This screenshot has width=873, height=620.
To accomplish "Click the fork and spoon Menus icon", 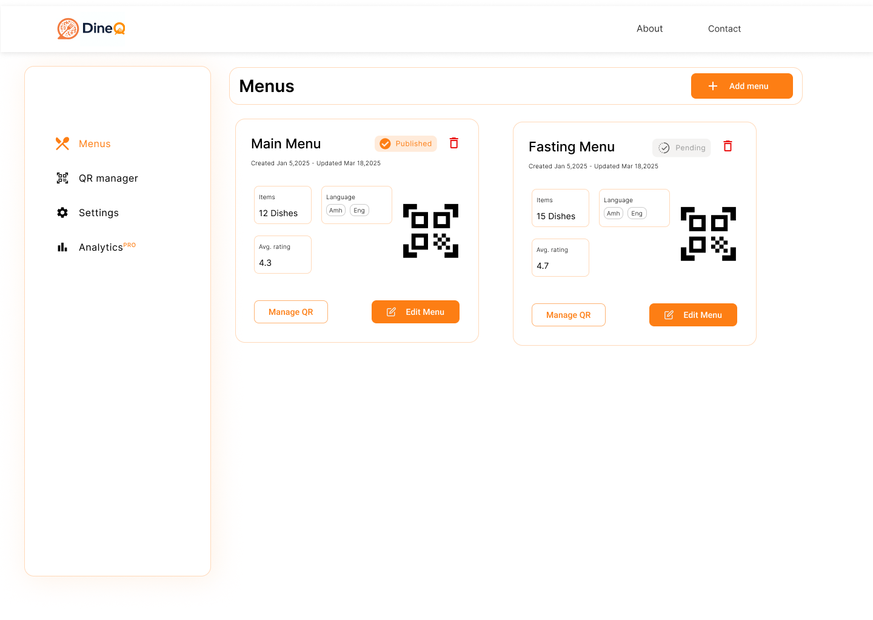I will pos(62,143).
